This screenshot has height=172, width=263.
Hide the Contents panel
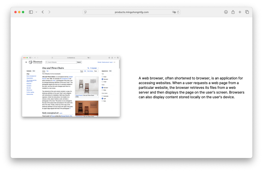pyautogui.click(x=34, y=71)
